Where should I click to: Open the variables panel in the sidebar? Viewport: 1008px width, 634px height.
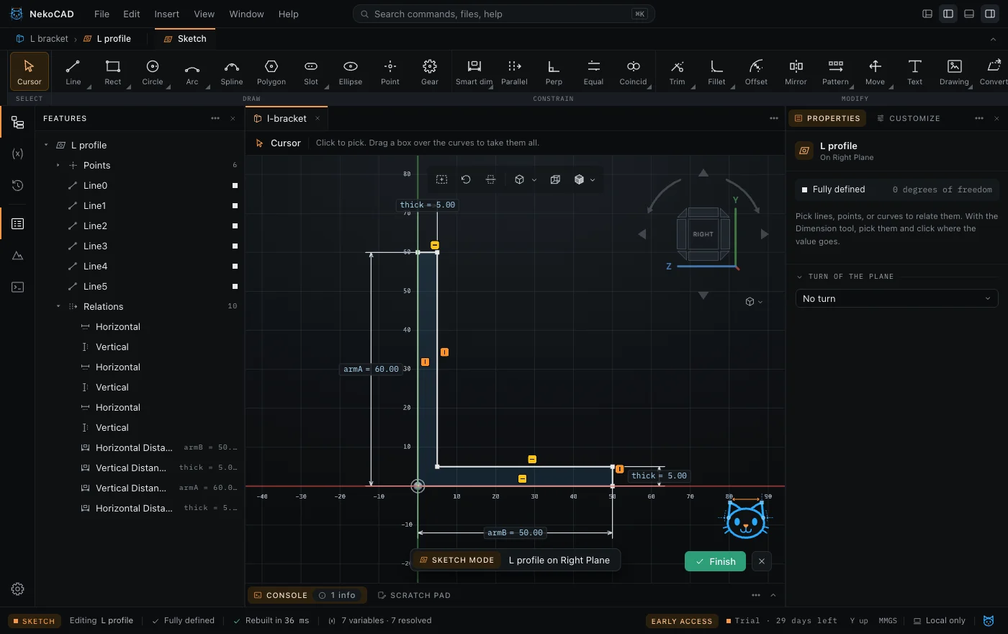tap(18, 153)
